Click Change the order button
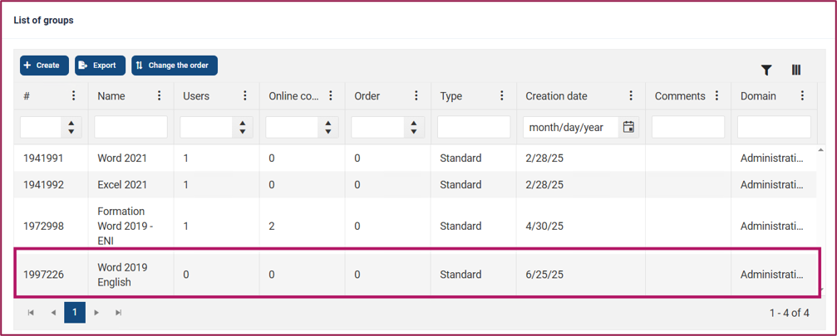The height and width of the screenshot is (336, 837). 175,66
